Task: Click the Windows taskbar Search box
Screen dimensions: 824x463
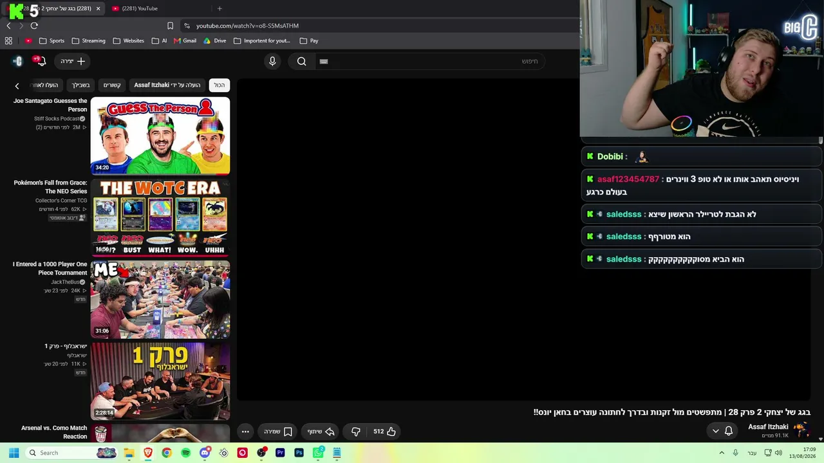Action: [x=72, y=453]
